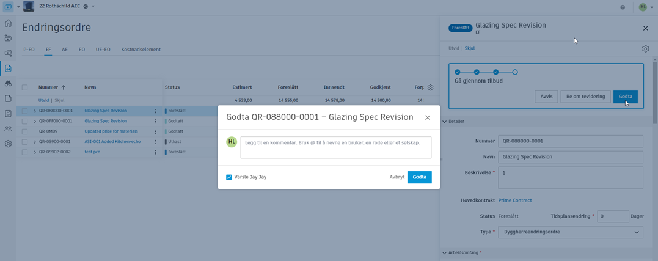Switch to the P-EO tab
The image size is (658, 261).
coord(29,50)
